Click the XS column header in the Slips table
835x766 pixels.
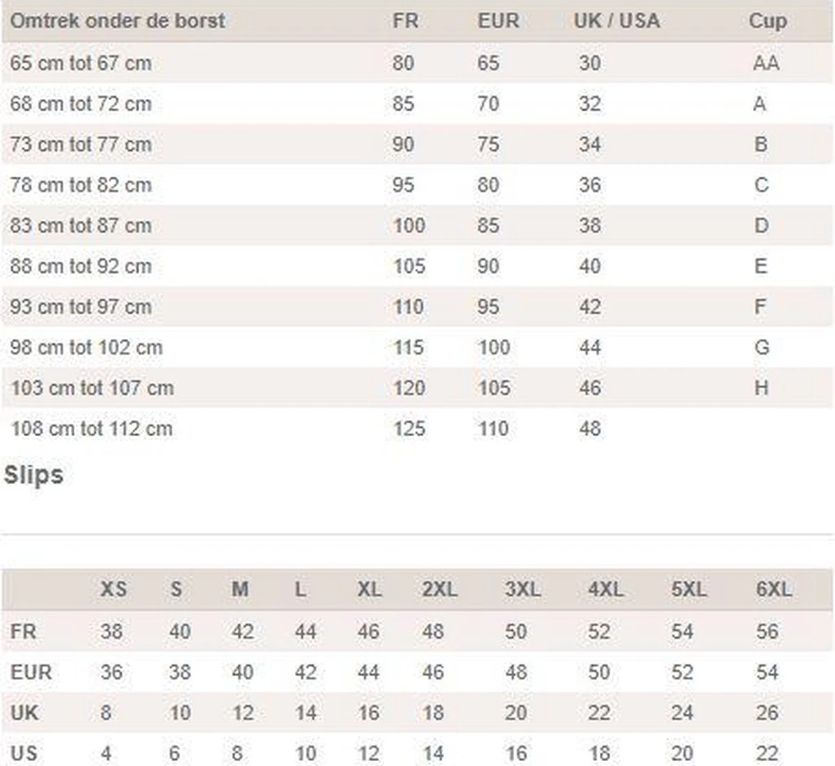[113, 589]
